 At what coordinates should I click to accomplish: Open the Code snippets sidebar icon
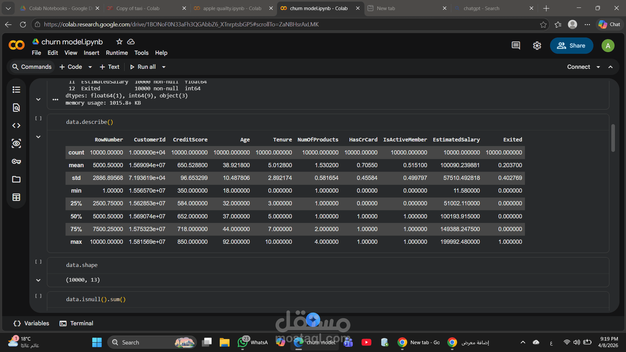tap(16, 125)
